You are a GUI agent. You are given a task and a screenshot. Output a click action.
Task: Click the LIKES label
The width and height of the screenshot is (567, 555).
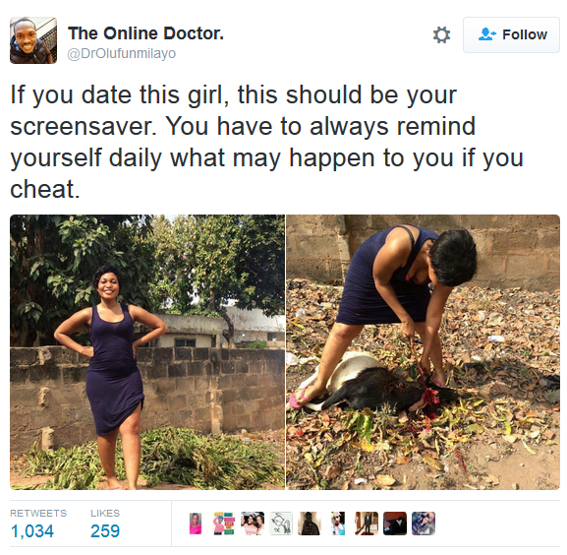click(105, 513)
